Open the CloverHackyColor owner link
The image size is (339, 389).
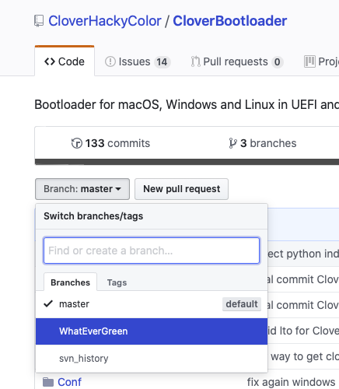105,21
